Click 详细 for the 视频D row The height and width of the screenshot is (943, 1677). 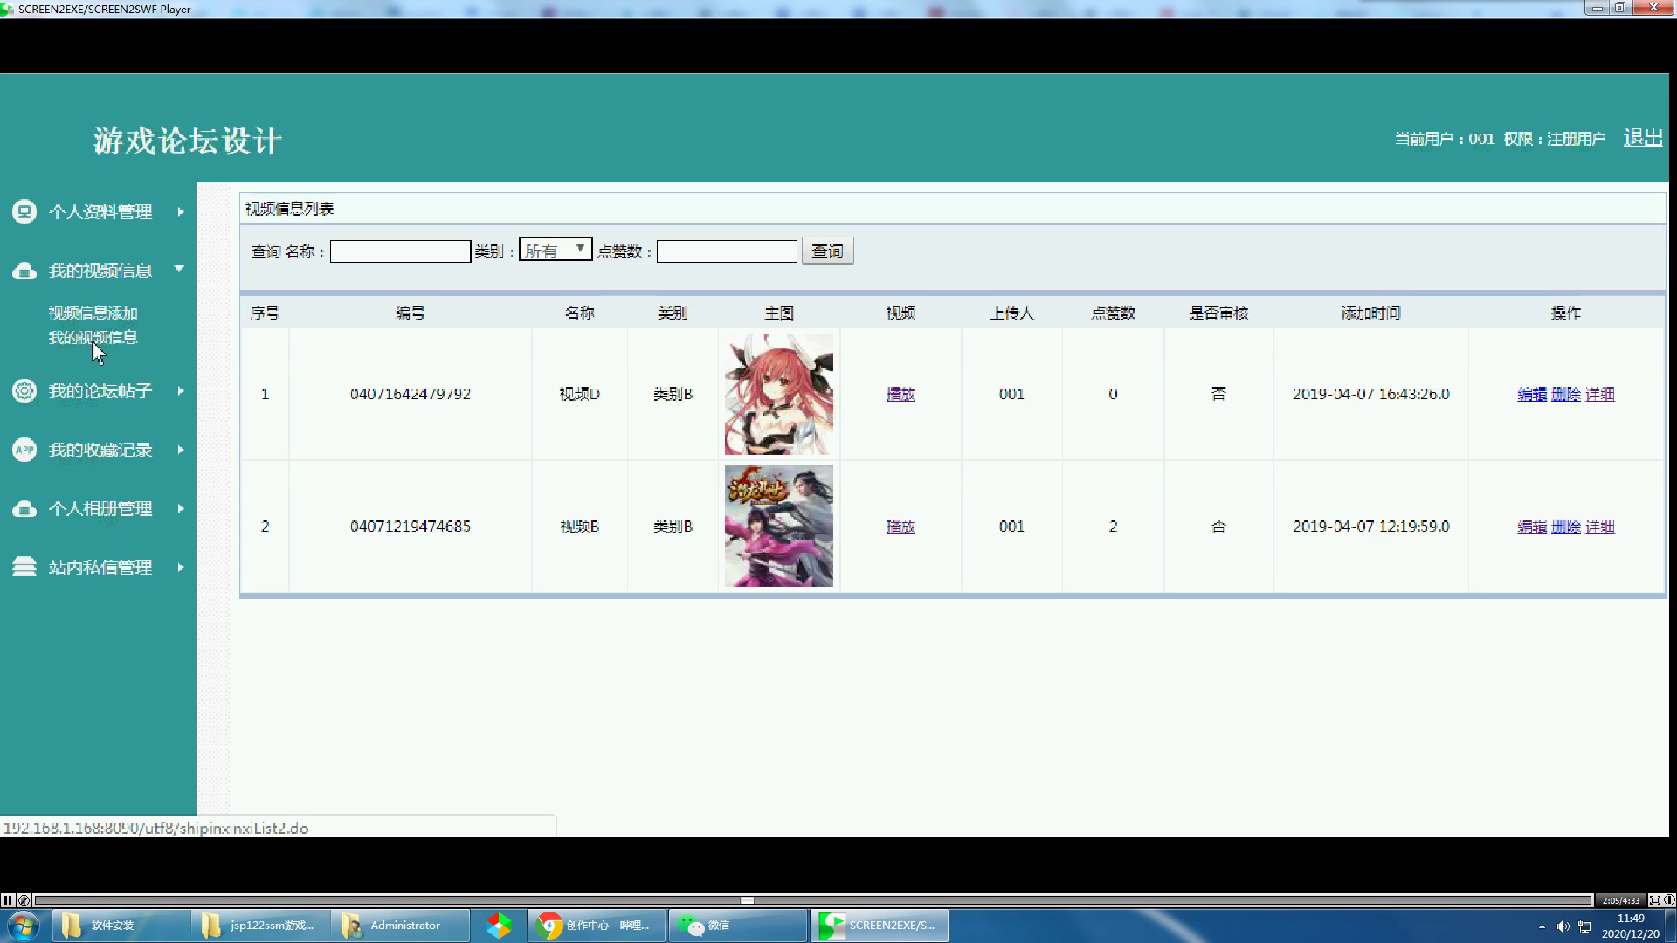[1600, 394]
